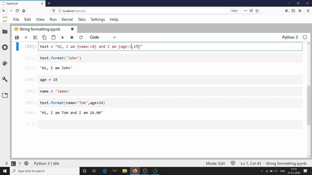The width and height of the screenshot is (312, 175).
Task: Save the notebook with the disk icon
Action: [x=17, y=37]
